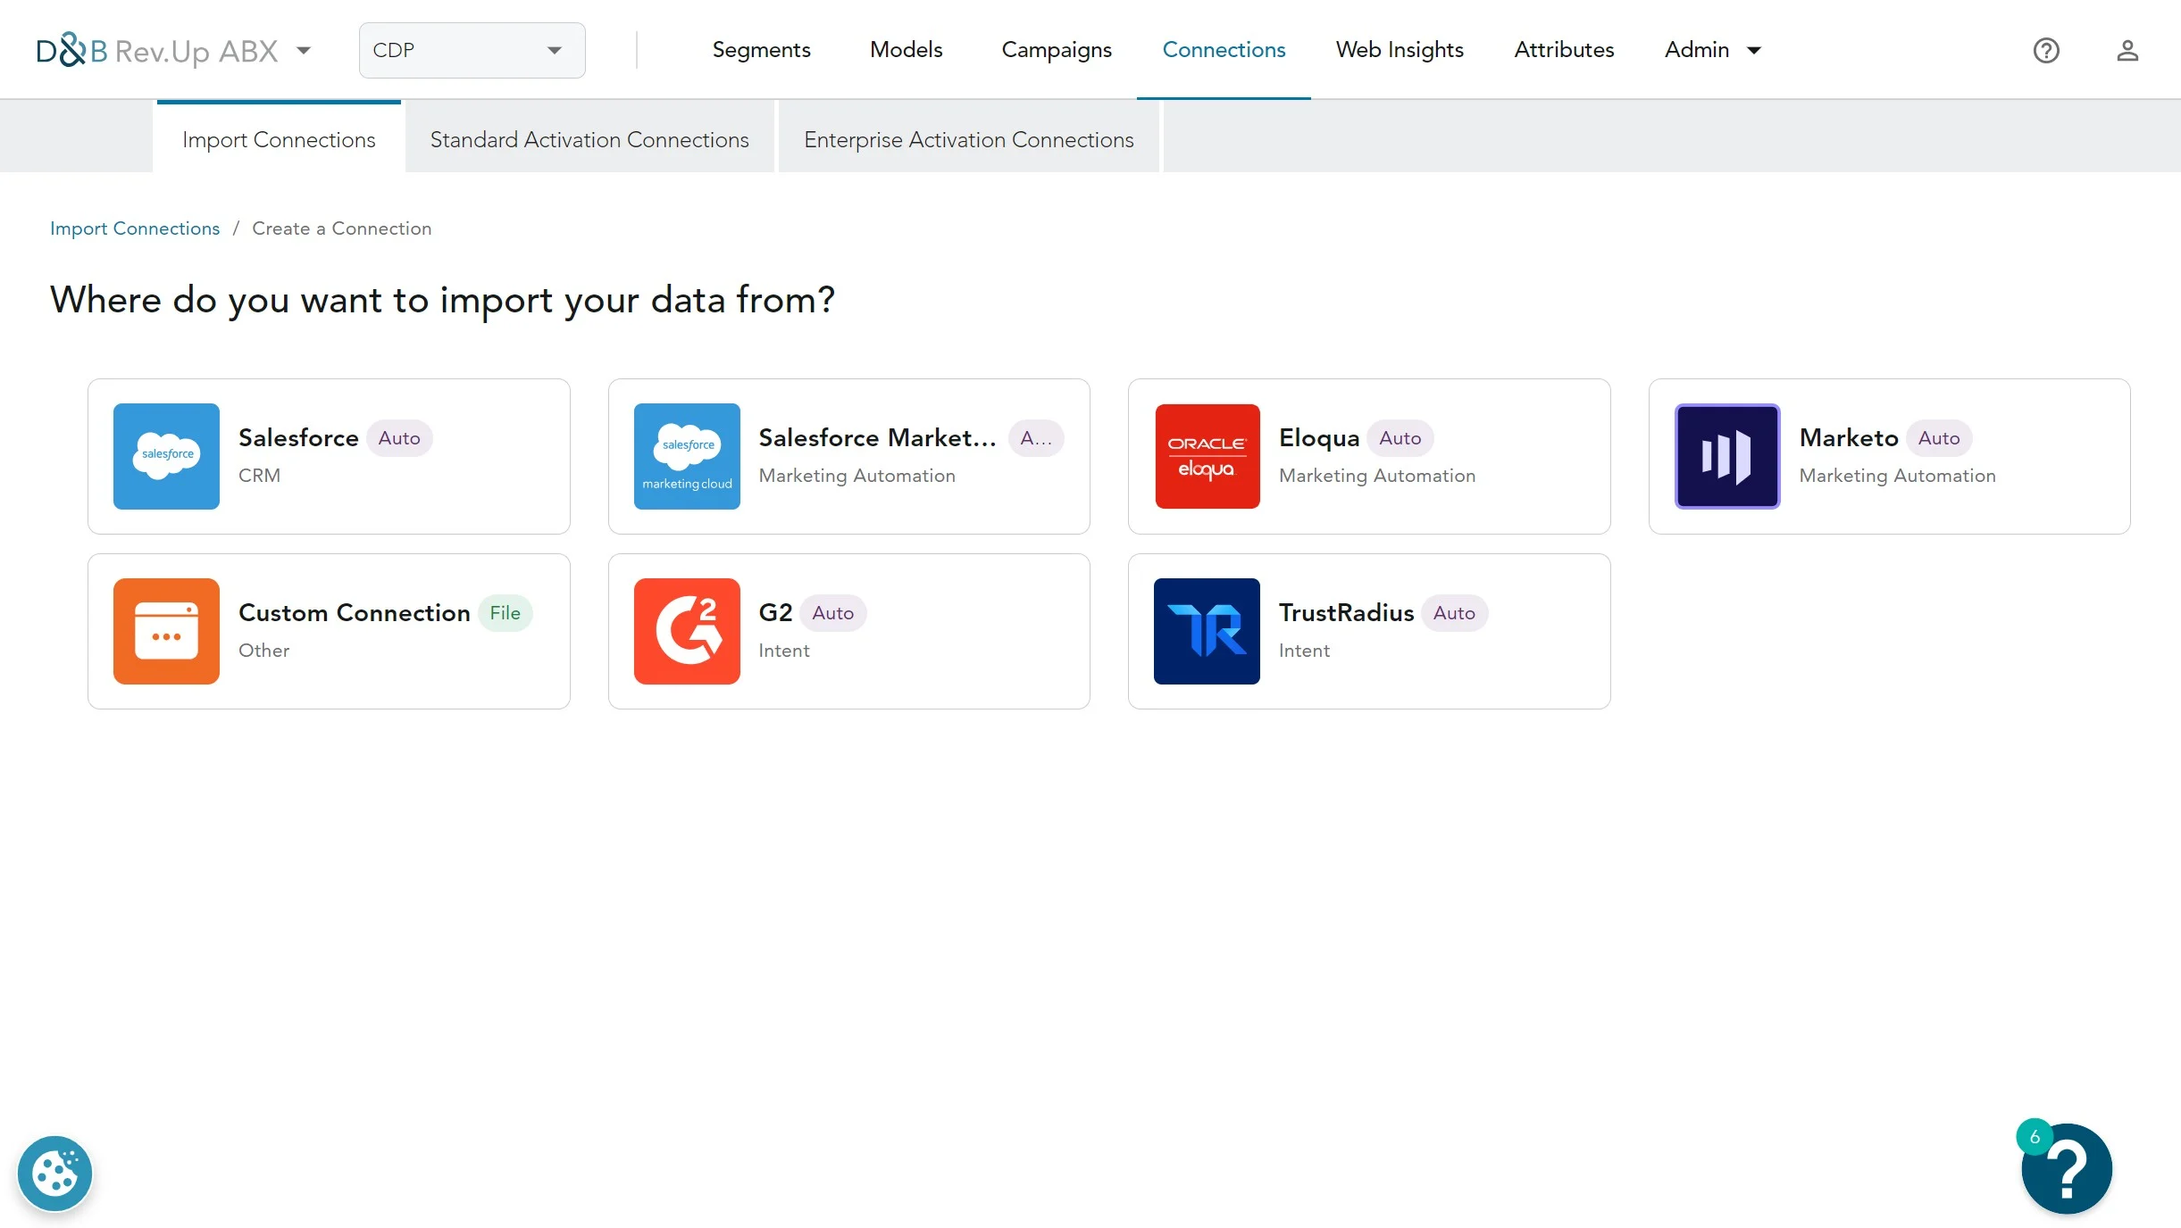
Task: Click the help question mark icon in header
Action: (x=2045, y=50)
